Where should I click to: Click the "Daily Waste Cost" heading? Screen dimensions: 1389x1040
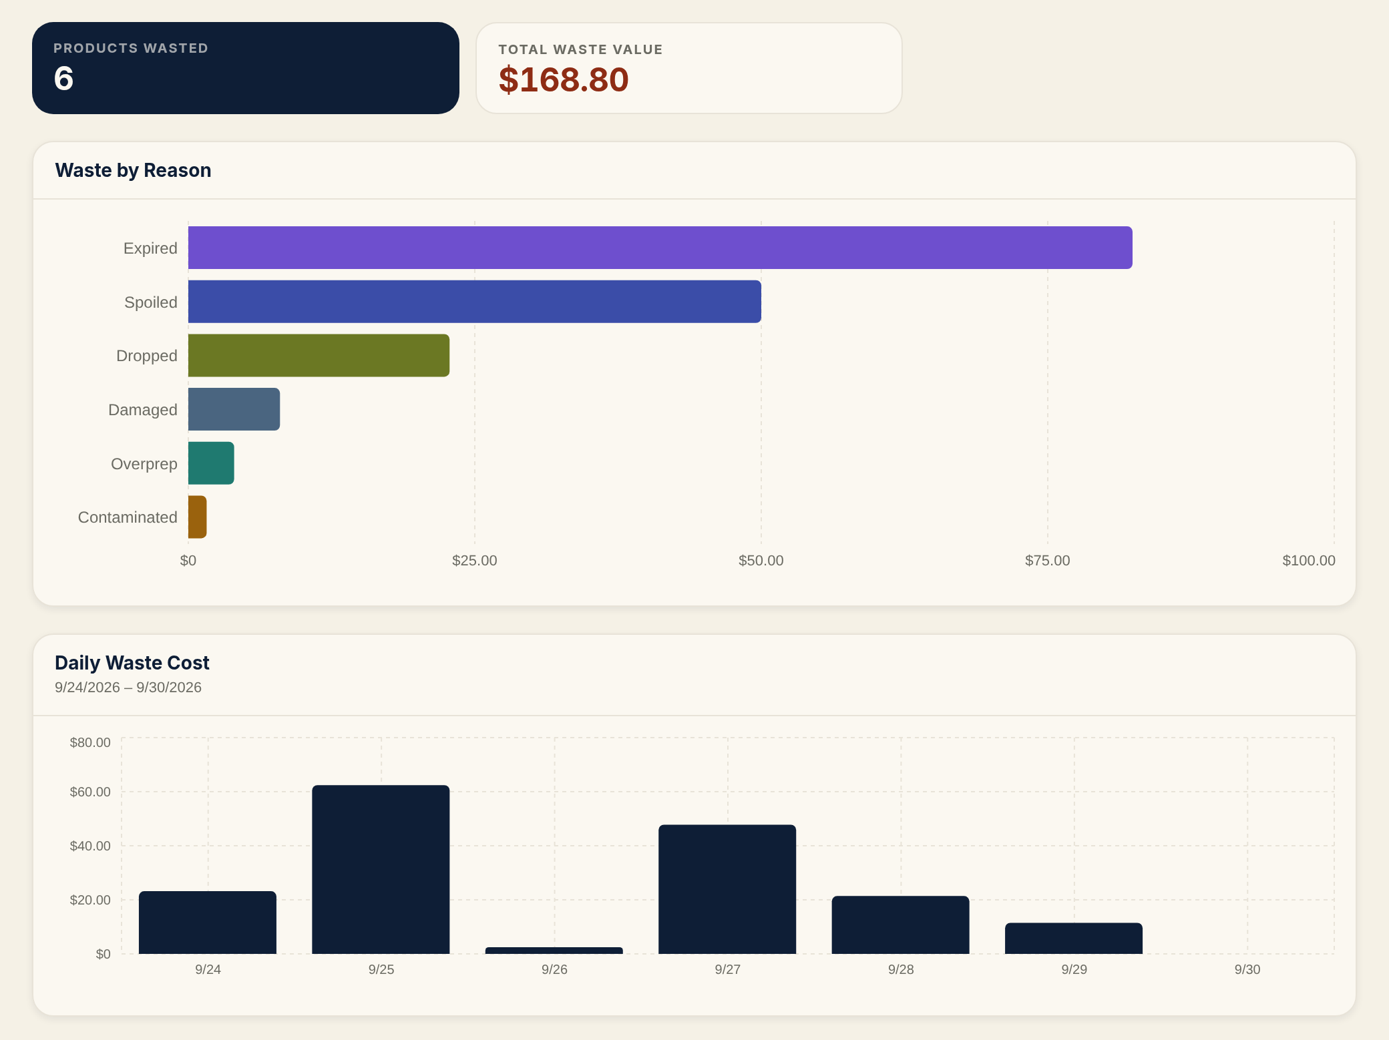pos(132,663)
